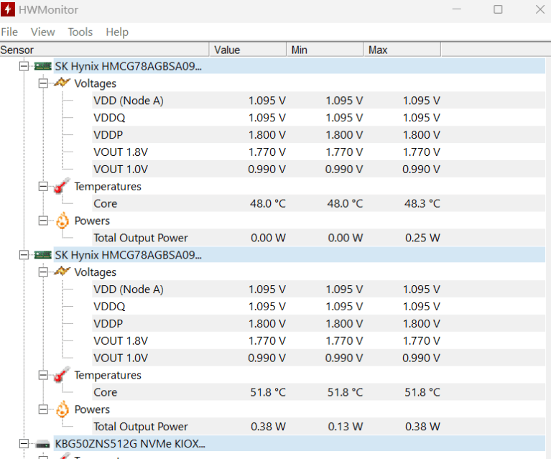The width and height of the screenshot is (551, 459).
Task: Click the Sensor column header
Action: point(104,50)
